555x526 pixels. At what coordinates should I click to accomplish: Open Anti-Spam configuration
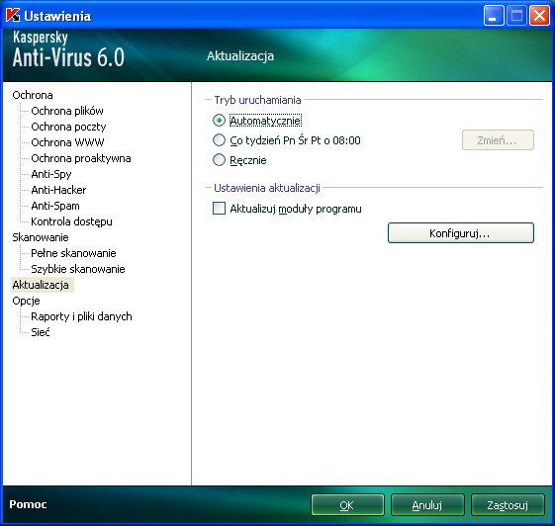pyautogui.click(x=55, y=206)
